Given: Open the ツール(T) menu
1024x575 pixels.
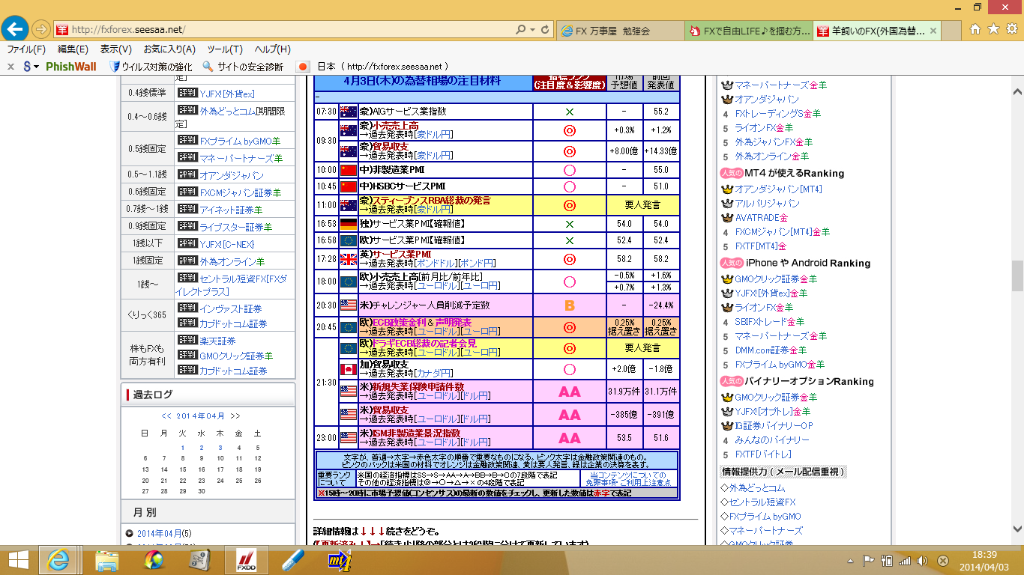Looking at the screenshot, I should [x=225, y=49].
